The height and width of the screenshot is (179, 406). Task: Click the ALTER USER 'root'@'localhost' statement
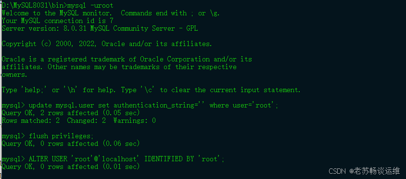[x=127, y=159]
